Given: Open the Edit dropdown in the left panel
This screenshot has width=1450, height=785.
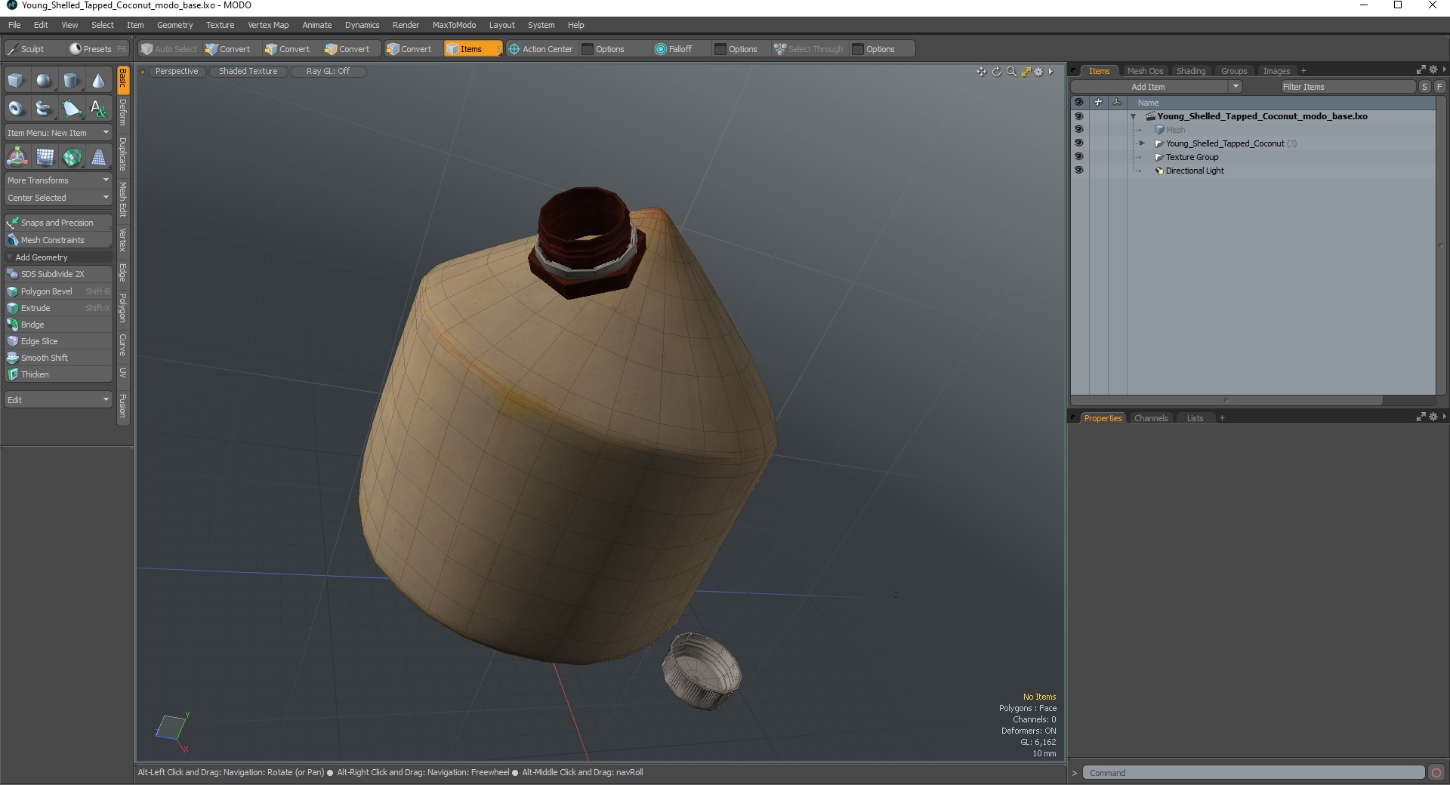Looking at the screenshot, I should click(58, 400).
